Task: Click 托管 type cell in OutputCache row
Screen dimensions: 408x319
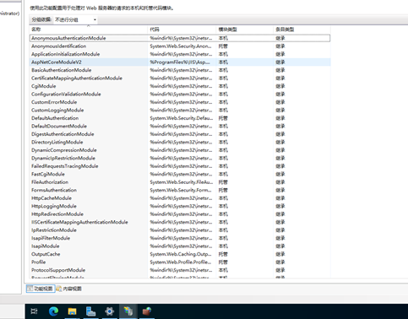Action: (x=223, y=254)
